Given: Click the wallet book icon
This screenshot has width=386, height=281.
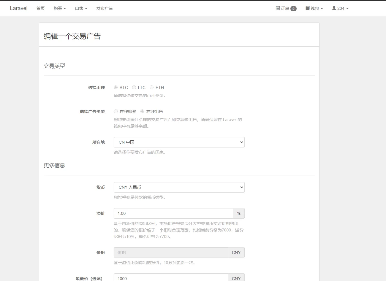Looking at the screenshot, I should pyautogui.click(x=308, y=8).
